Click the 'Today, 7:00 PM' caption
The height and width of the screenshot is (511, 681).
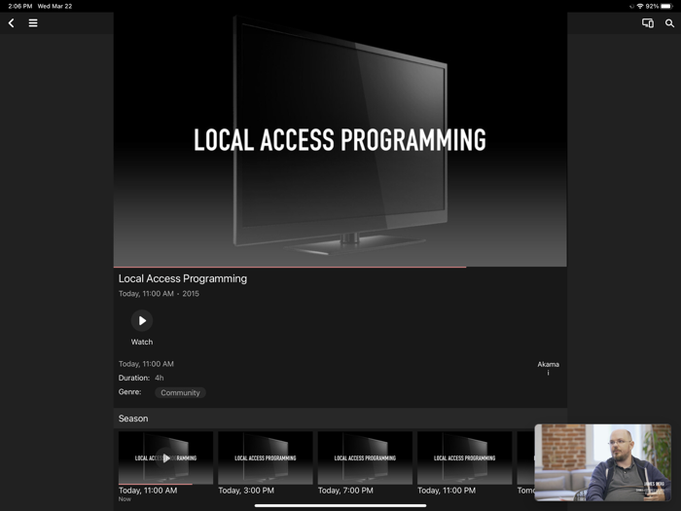345,491
